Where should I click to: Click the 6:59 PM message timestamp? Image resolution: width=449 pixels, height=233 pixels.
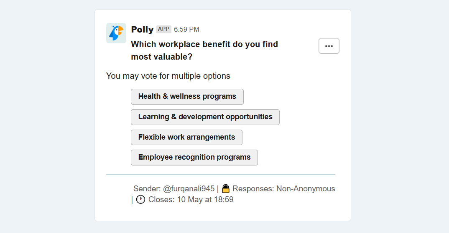(x=186, y=30)
